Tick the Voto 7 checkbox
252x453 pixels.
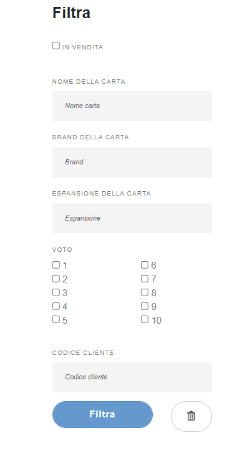tap(145, 279)
